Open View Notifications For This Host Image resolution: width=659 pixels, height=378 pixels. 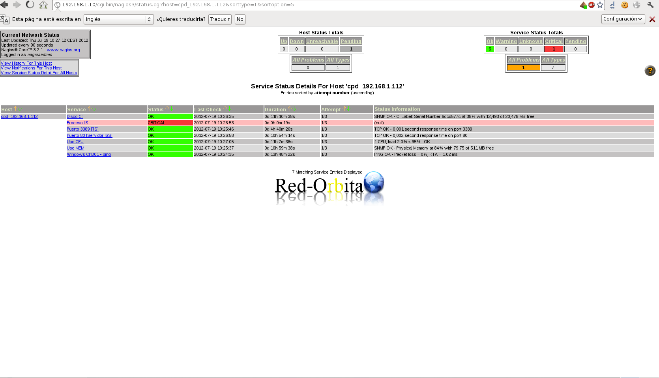point(31,68)
